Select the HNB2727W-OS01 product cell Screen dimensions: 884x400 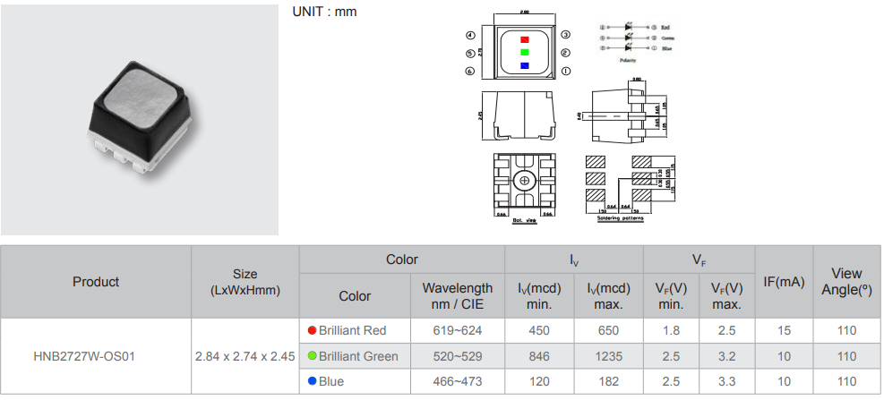tap(96, 356)
